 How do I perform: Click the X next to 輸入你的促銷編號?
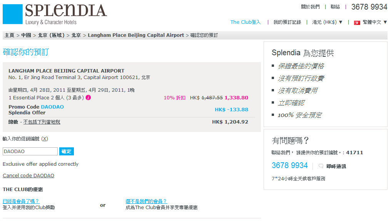[45, 139]
